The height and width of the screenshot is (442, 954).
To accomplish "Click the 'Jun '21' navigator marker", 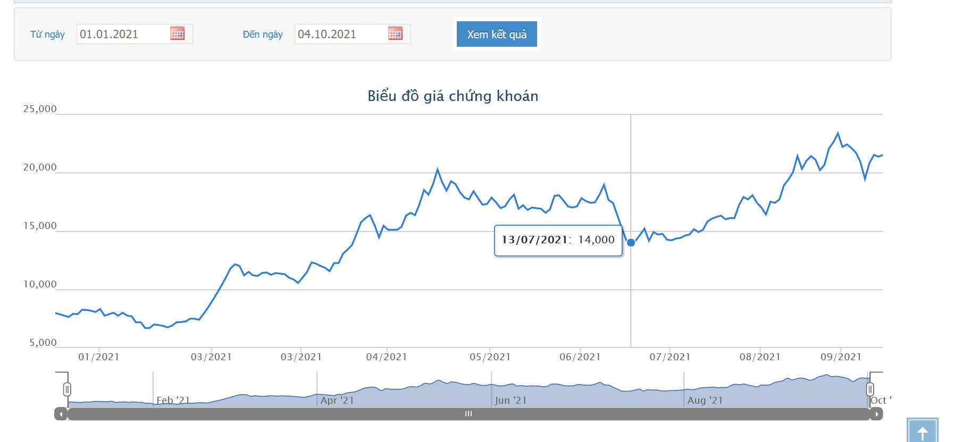I will coord(511,400).
